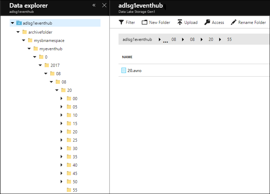Click the Upload arrow icon
The width and height of the screenshot is (270, 194).
[180, 22]
